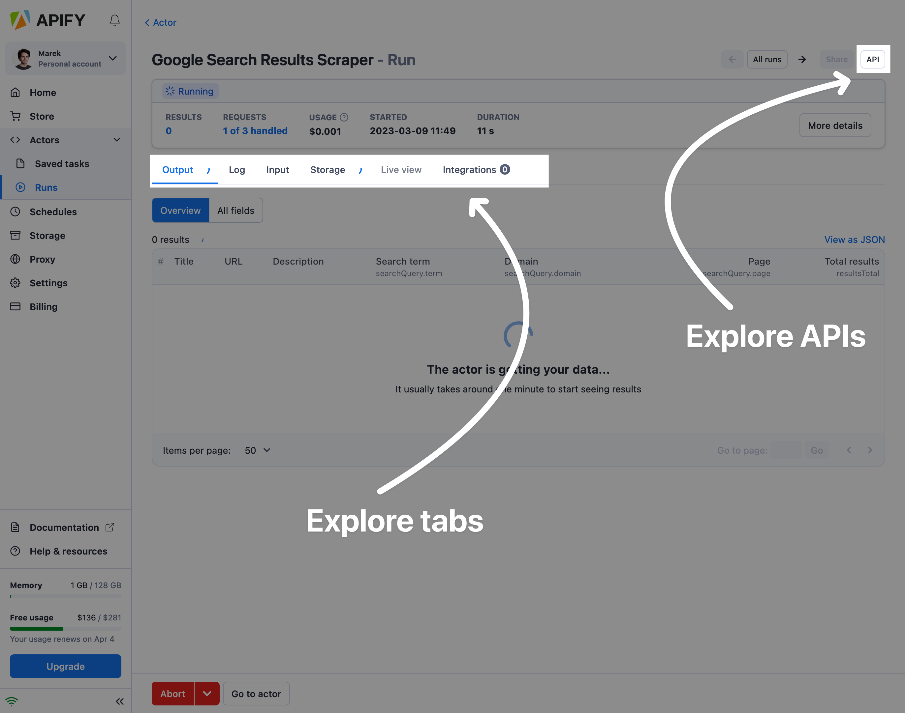
Task: Open the Store from sidebar
Action: tap(41, 116)
